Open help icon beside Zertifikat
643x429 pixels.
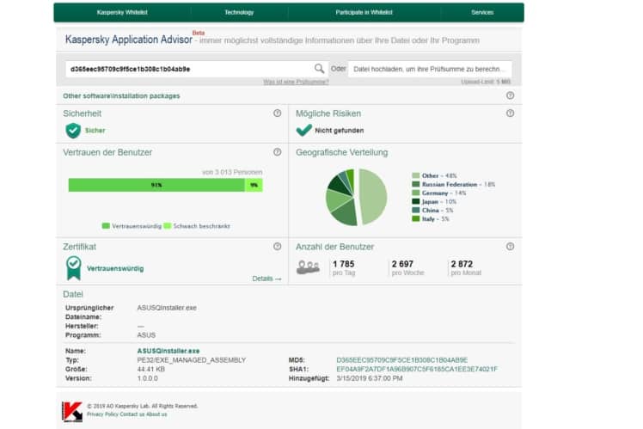click(277, 247)
